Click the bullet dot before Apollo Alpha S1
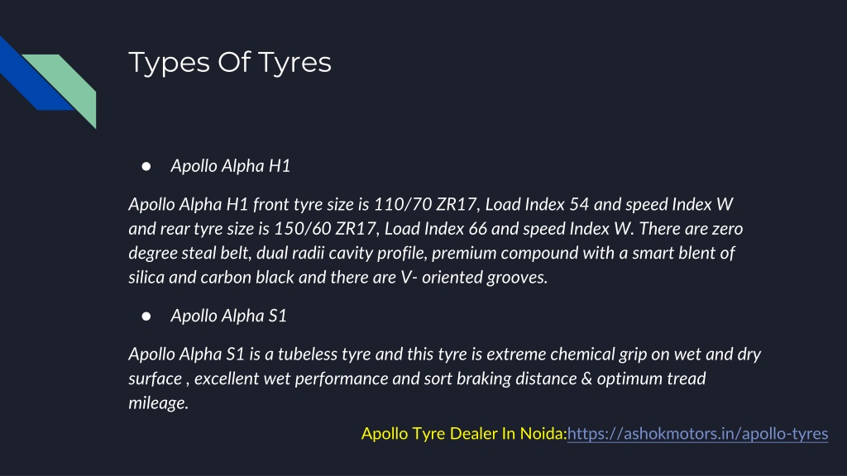This screenshot has height=476, width=847. click(x=146, y=317)
